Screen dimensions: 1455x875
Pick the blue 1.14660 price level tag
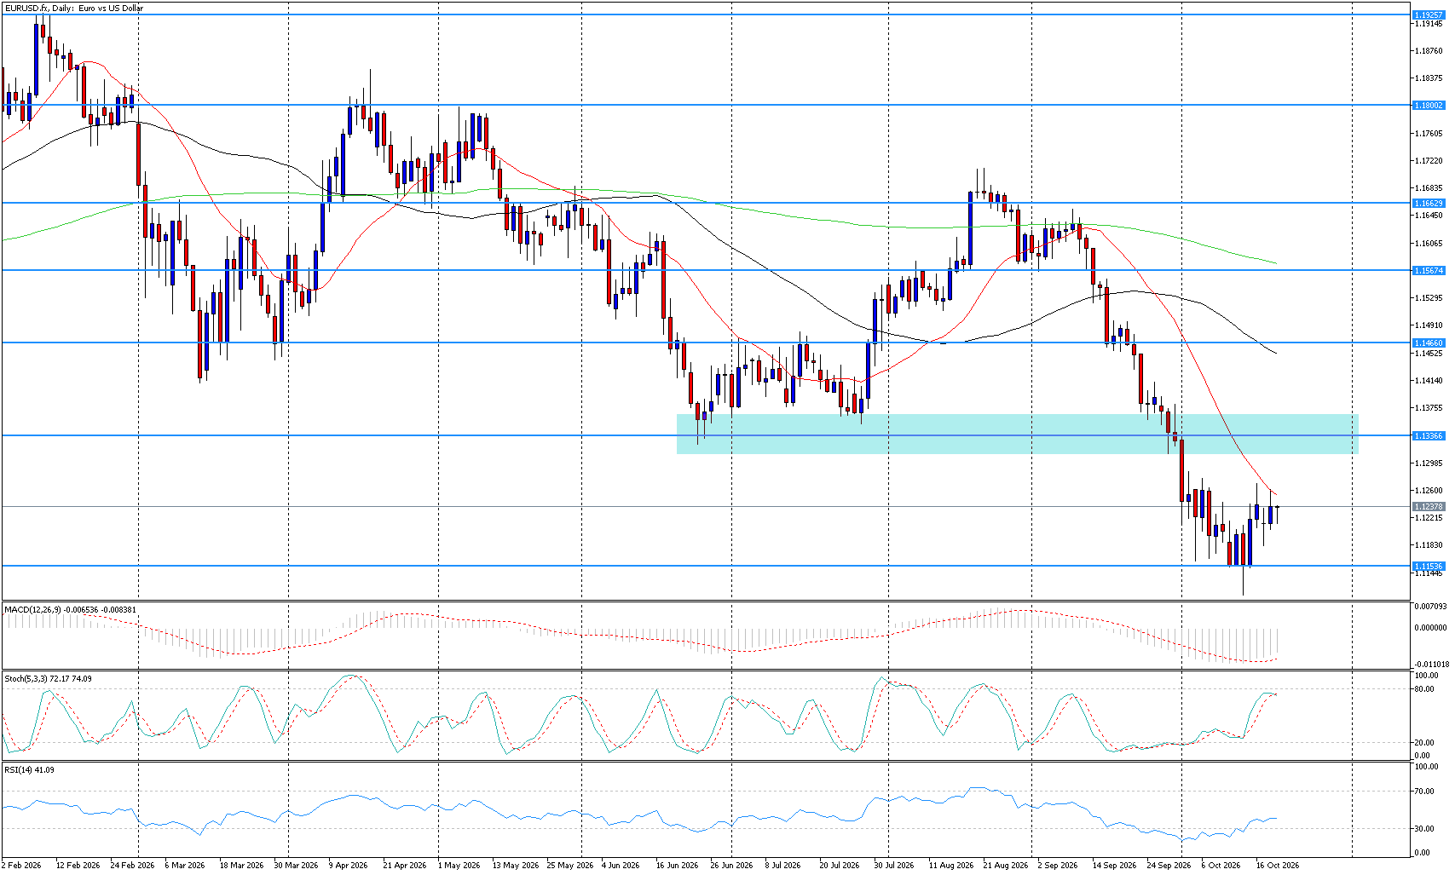pyautogui.click(x=1429, y=343)
